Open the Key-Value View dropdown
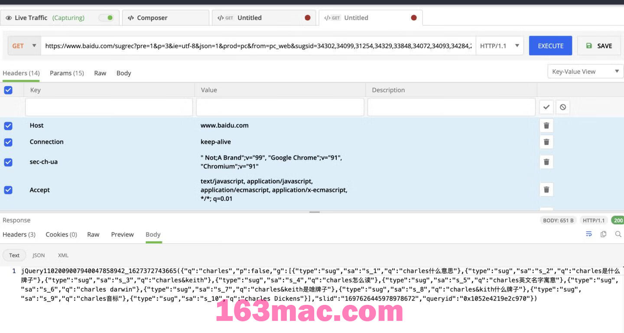Viewport: 624px width, 333px height. point(585,71)
